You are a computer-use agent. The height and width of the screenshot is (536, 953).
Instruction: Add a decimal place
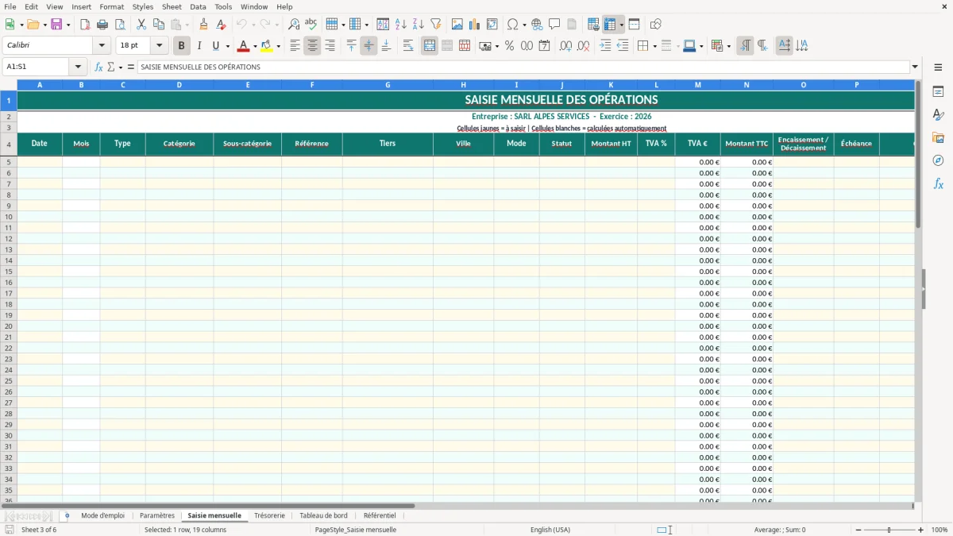coord(565,46)
